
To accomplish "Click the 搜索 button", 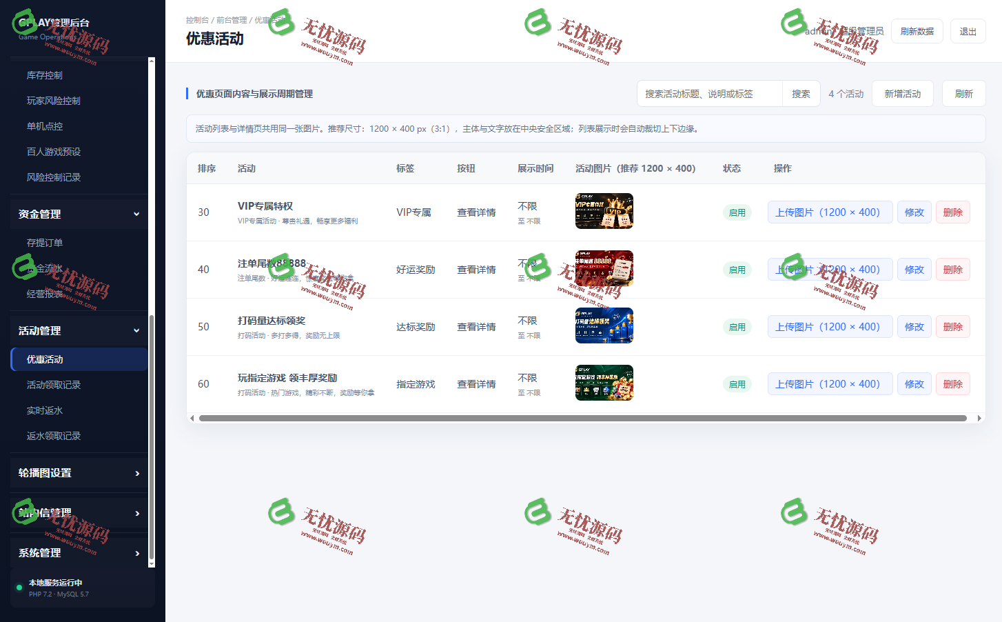I will point(801,94).
